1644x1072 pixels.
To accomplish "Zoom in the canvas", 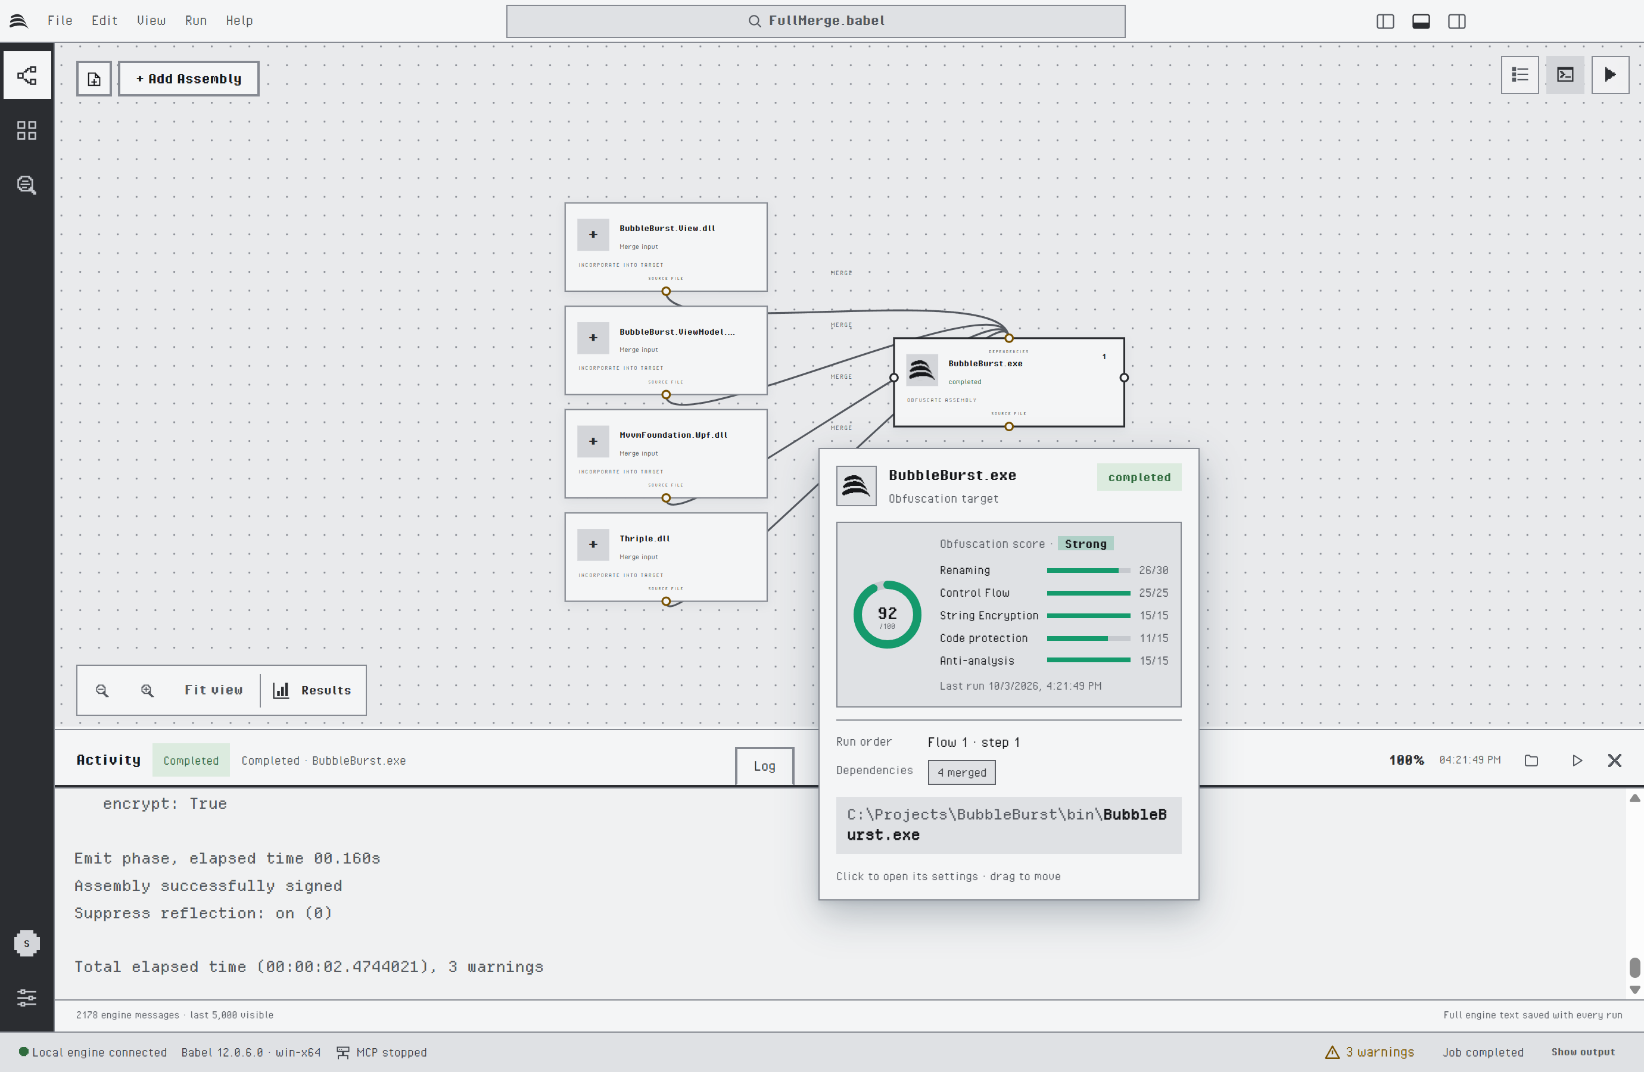I will [147, 690].
